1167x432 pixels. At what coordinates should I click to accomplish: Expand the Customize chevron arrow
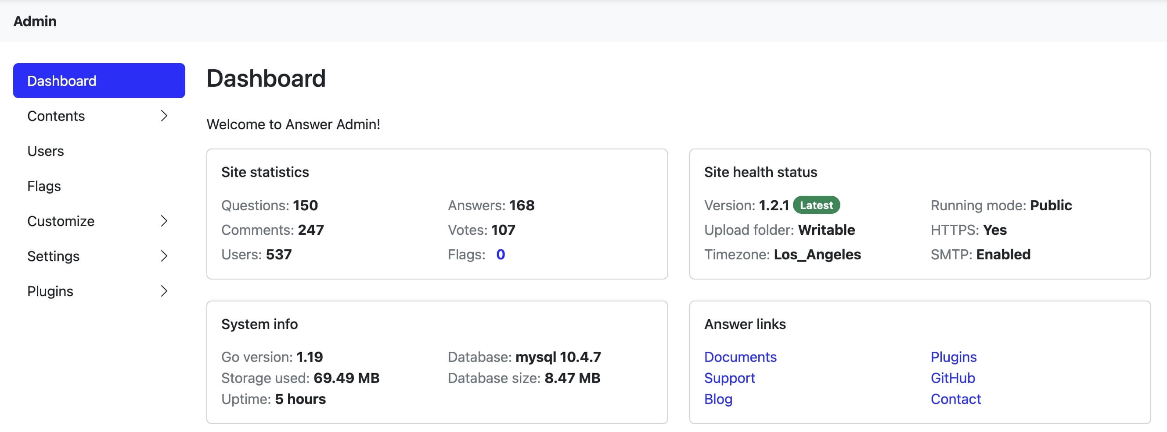point(164,221)
